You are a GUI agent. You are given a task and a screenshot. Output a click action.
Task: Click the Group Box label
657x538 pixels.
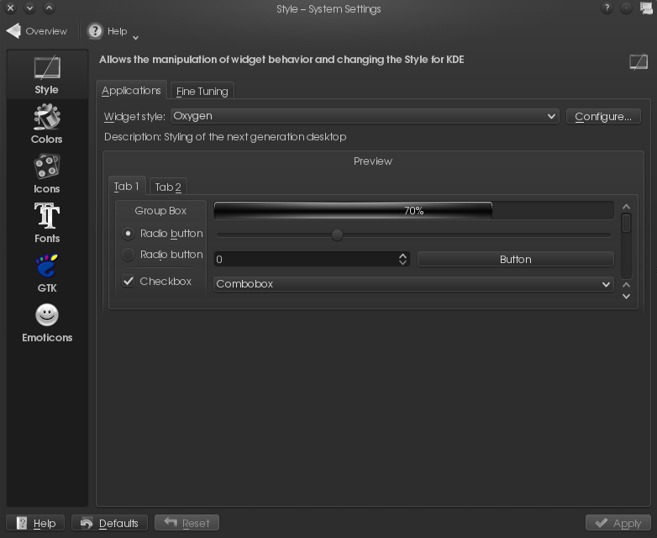click(160, 210)
